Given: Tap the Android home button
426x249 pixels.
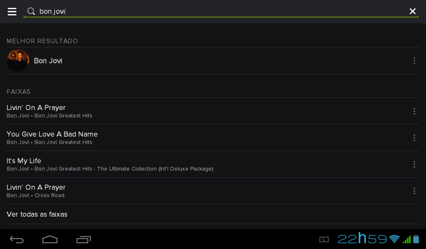Looking at the screenshot, I should coord(50,239).
